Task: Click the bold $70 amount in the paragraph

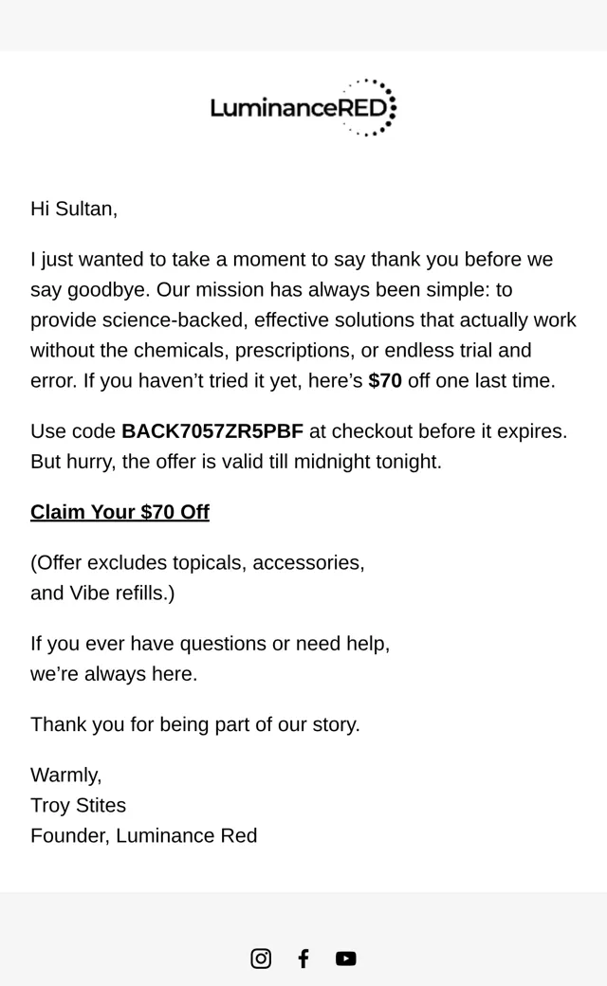Action: pos(385,380)
